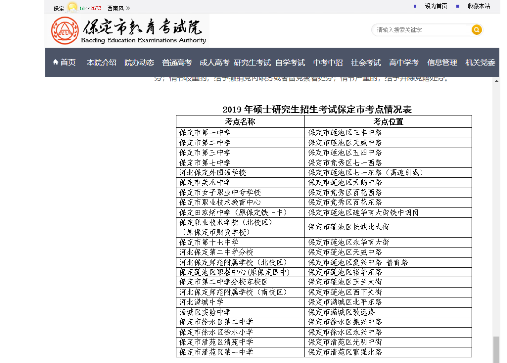Click the search magnifier icon

[x=476, y=30]
